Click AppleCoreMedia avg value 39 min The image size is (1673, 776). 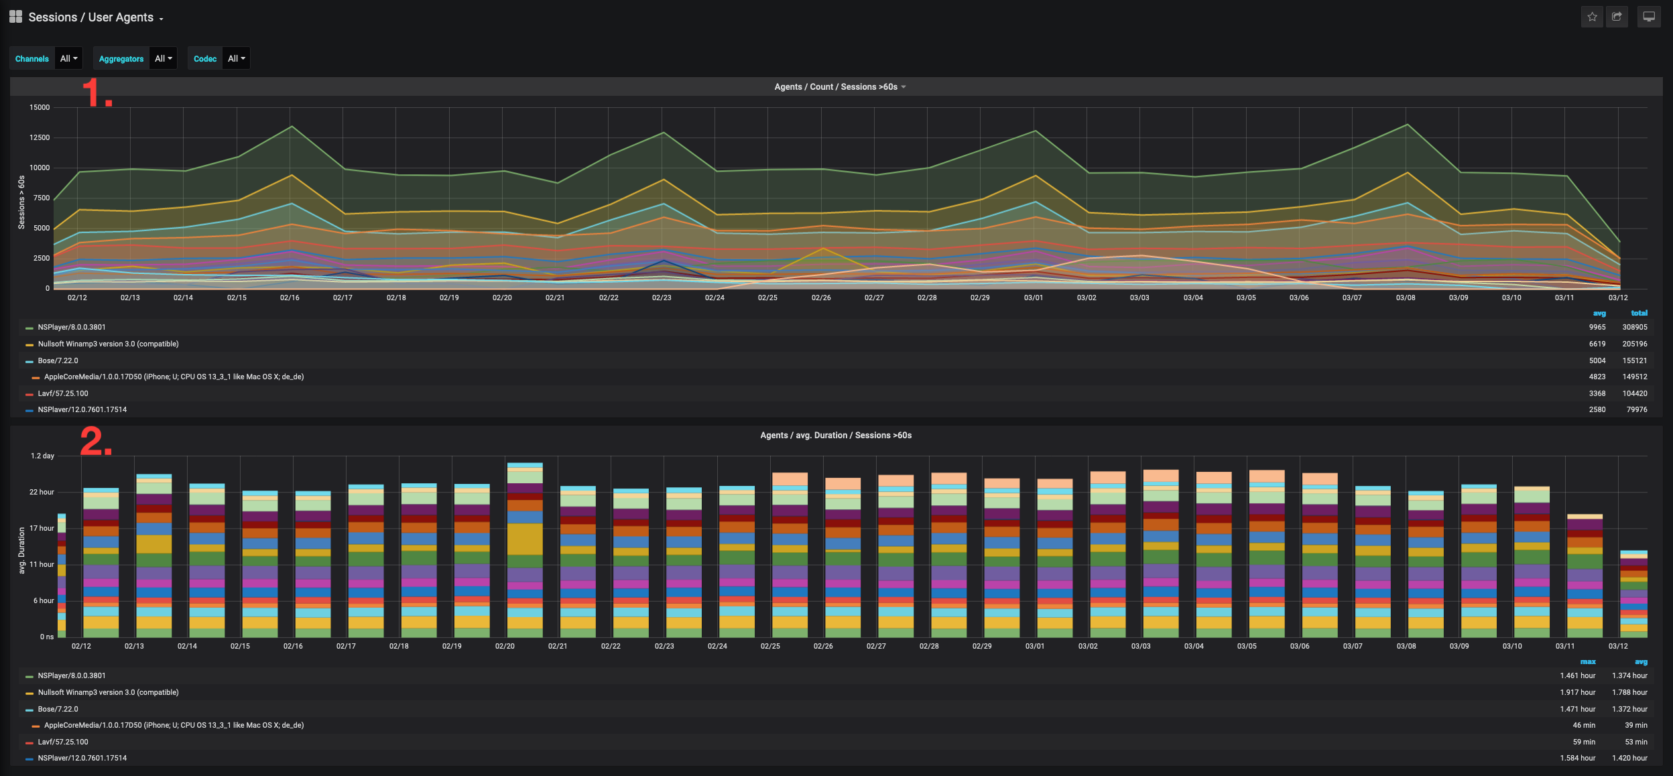click(1636, 725)
